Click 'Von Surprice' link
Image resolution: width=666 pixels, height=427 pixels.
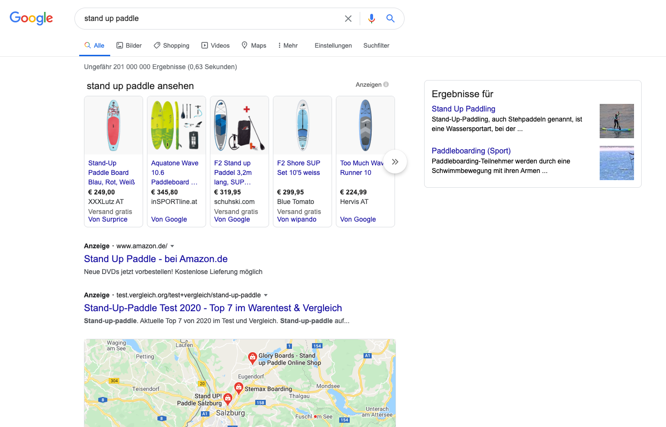tap(108, 219)
